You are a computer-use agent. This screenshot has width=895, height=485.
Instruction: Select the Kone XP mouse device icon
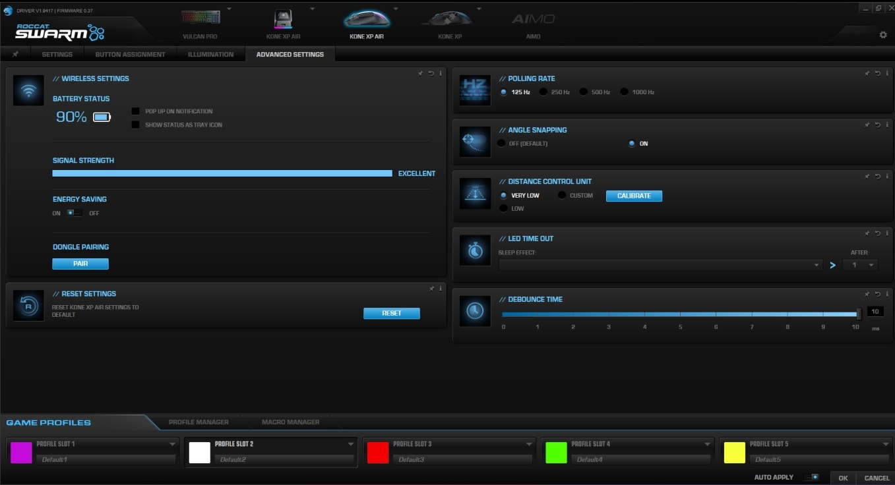coord(449,18)
